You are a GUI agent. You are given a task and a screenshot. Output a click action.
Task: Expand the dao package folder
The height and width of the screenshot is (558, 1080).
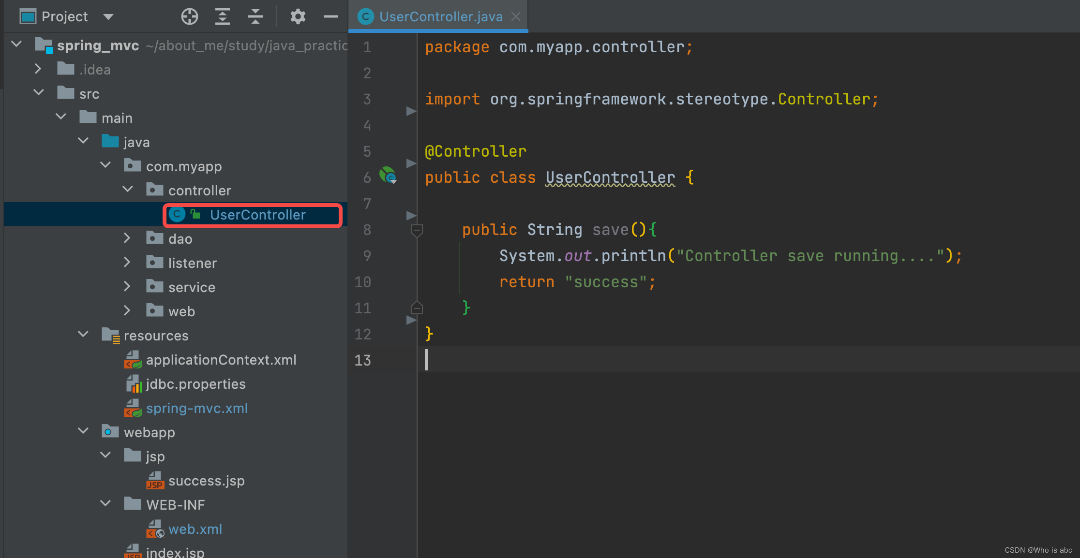127,238
